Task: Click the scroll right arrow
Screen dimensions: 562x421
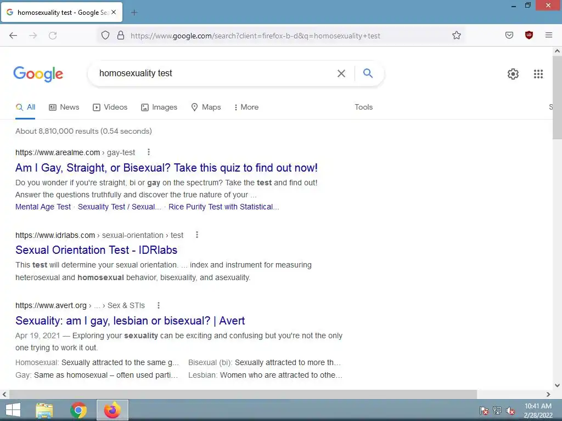Action: 548,394
